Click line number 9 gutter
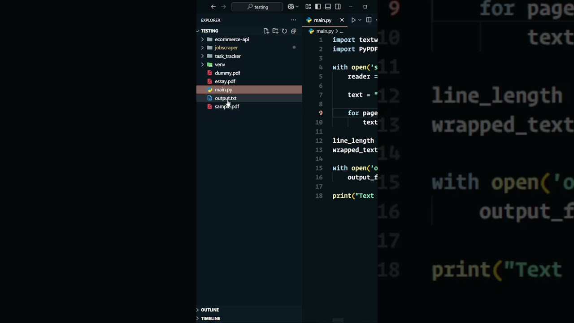The height and width of the screenshot is (323, 574). coord(321,113)
